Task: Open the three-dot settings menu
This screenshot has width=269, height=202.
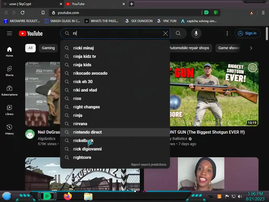Action: coord(227,33)
